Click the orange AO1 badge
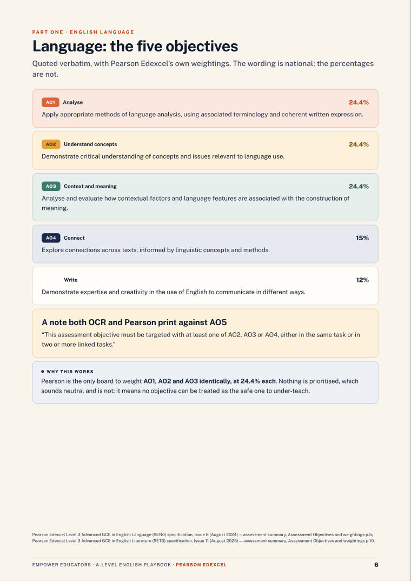This screenshot has height=581, width=411. tap(50, 102)
